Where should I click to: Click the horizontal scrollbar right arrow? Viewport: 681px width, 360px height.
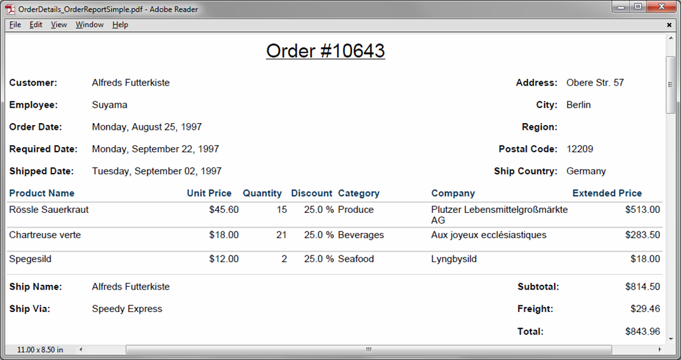pos(660,349)
